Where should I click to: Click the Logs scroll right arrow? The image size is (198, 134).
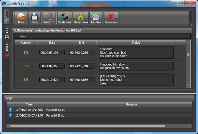190,126
